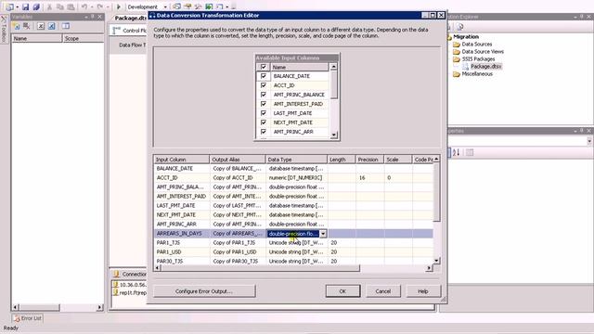Open Solution Explorer window position dropdown
The image size is (594, 334).
pos(575,17)
